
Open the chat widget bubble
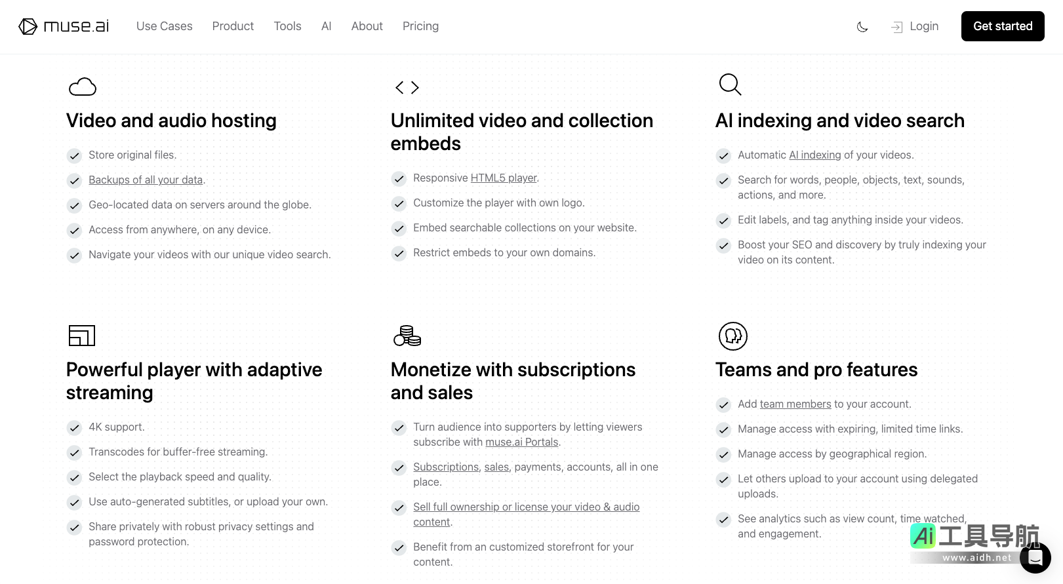1035,558
